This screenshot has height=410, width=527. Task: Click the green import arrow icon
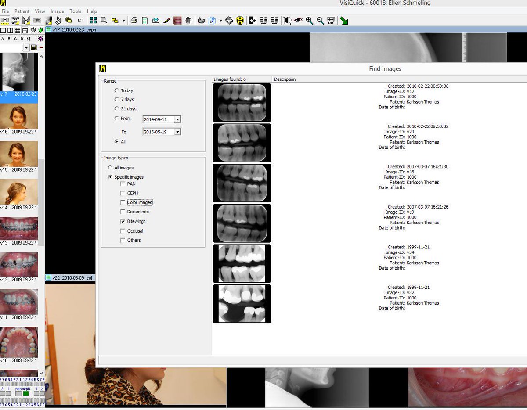[345, 20]
